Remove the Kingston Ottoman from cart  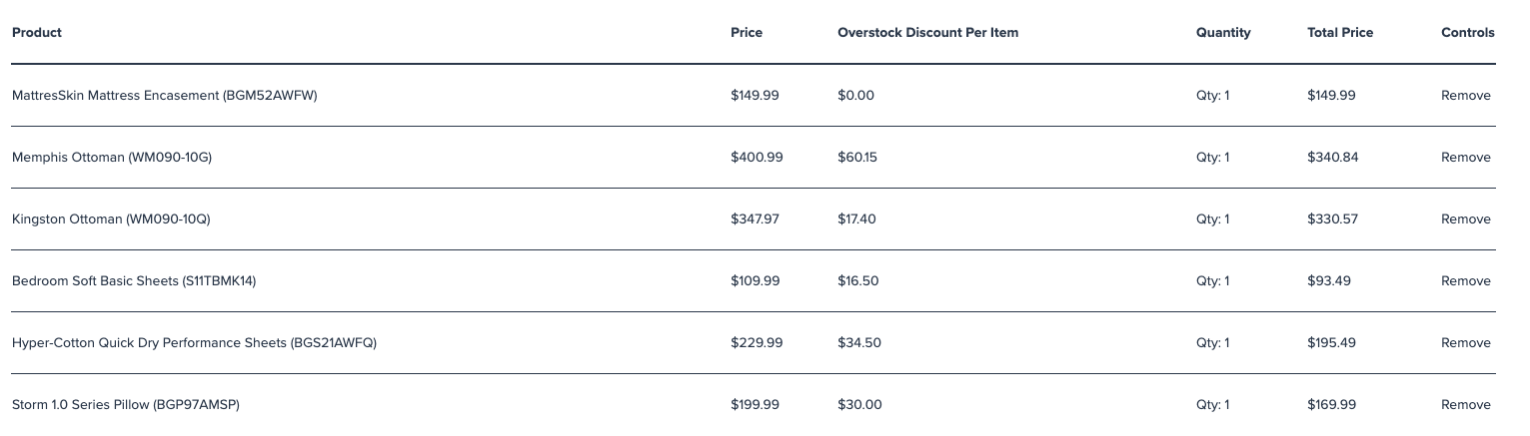pos(1465,219)
